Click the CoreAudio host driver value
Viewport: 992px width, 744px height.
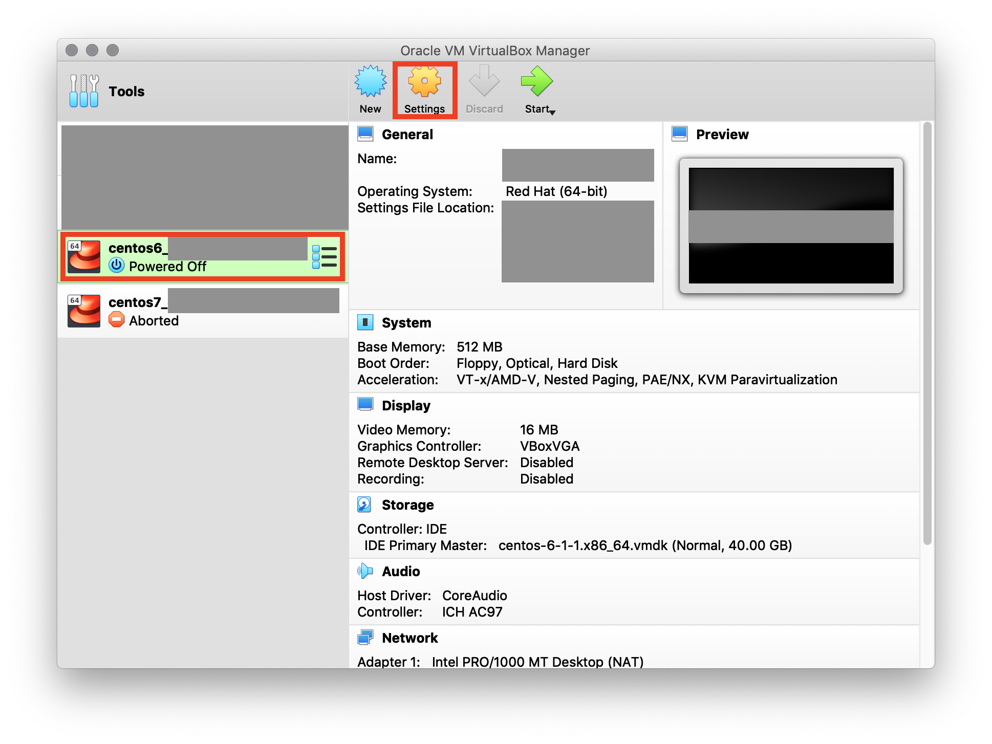tap(475, 596)
